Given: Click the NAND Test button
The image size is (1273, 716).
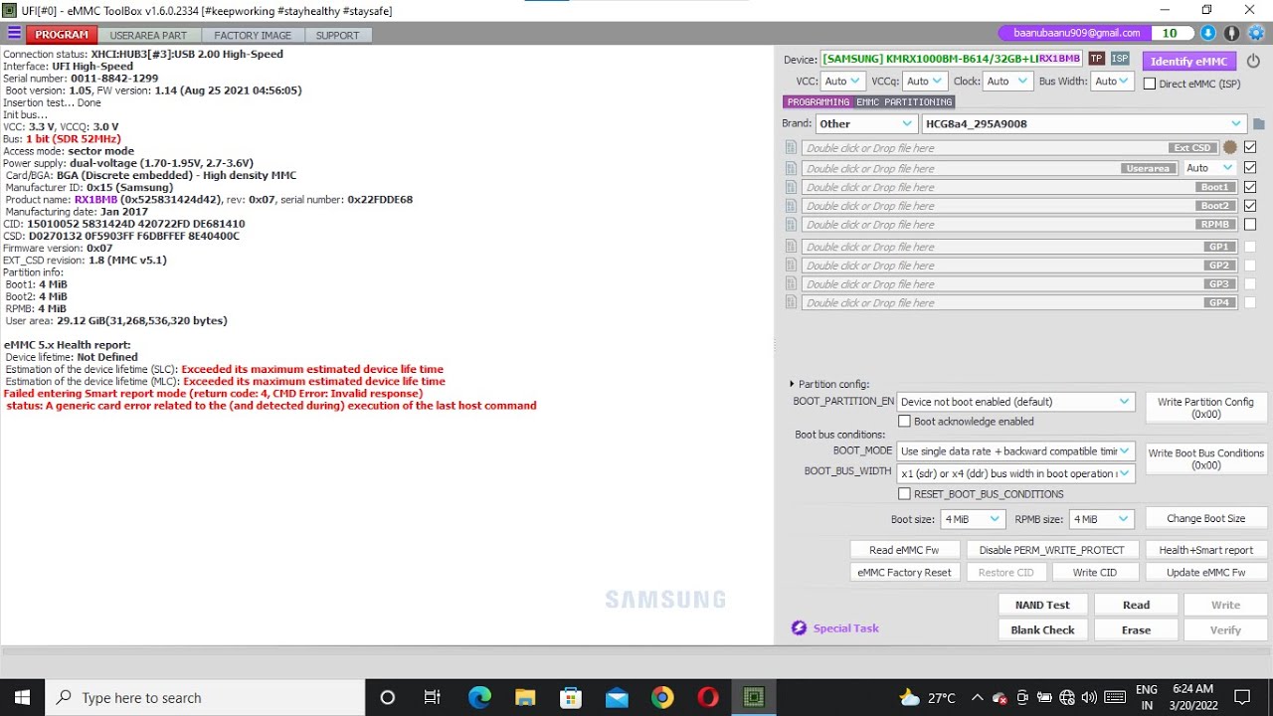Looking at the screenshot, I should [1042, 605].
